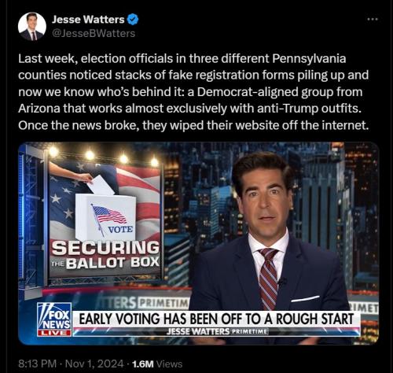Click the Securing the Ballot Box graphic
This screenshot has width=393, height=373.
point(105,255)
